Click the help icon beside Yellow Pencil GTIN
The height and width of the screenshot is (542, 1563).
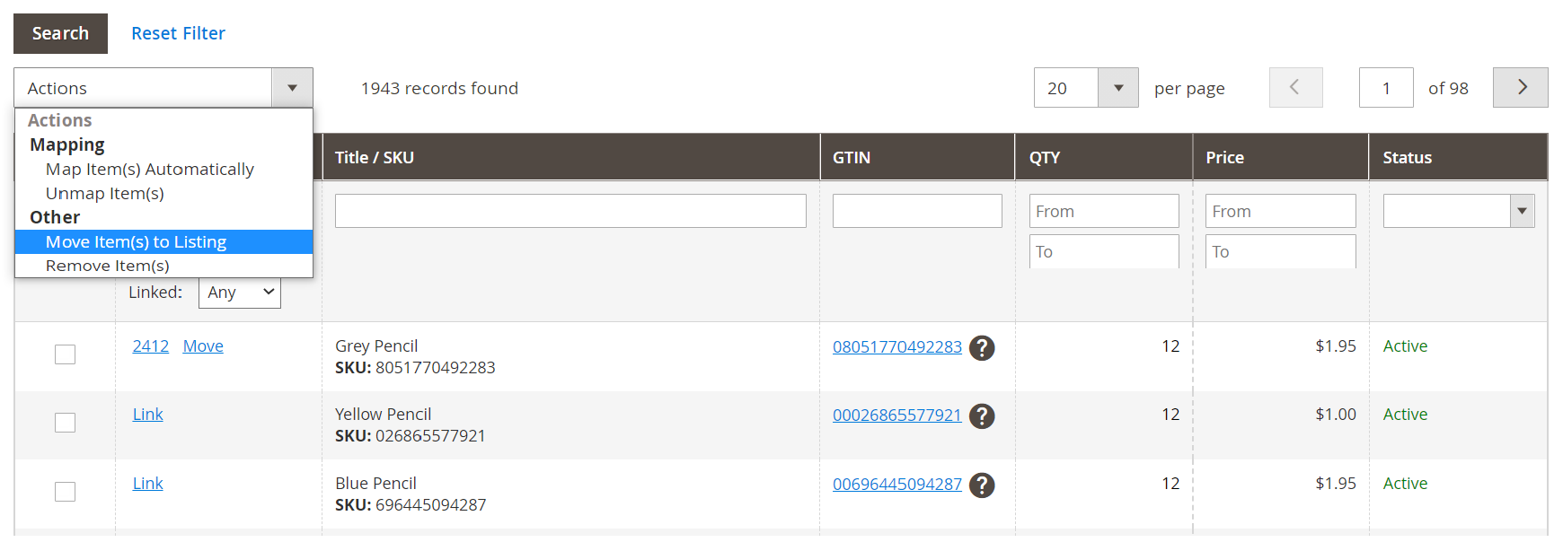[982, 415]
